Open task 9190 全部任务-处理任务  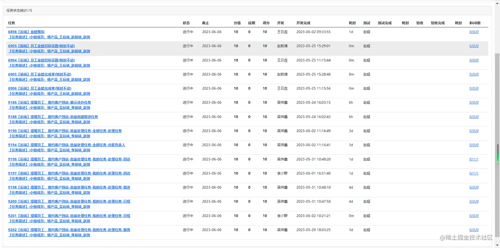tap(65, 131)
